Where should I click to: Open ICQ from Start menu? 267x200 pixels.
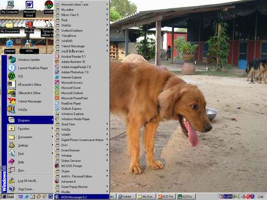point(30,76)
